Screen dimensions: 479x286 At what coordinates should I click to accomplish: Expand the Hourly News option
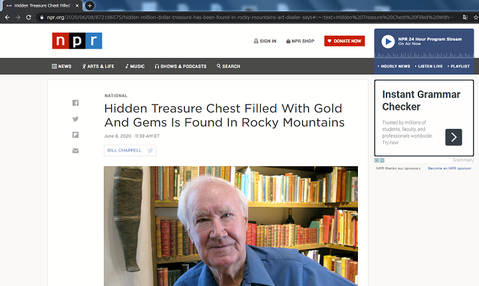(x=394, y=67)
